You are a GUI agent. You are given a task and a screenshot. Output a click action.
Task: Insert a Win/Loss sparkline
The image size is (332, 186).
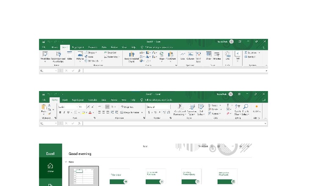(198, 57)
